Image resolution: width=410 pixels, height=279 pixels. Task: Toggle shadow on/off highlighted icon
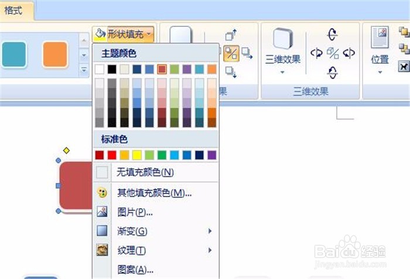pyautogui.click(x=231, y=53)
